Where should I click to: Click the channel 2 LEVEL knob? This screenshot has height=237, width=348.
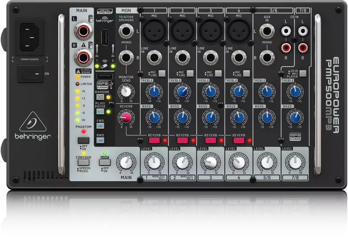tap(182, 163)
